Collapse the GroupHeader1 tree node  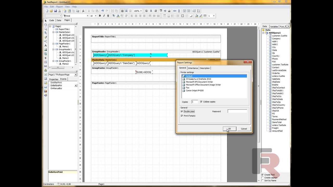[53, 49]
